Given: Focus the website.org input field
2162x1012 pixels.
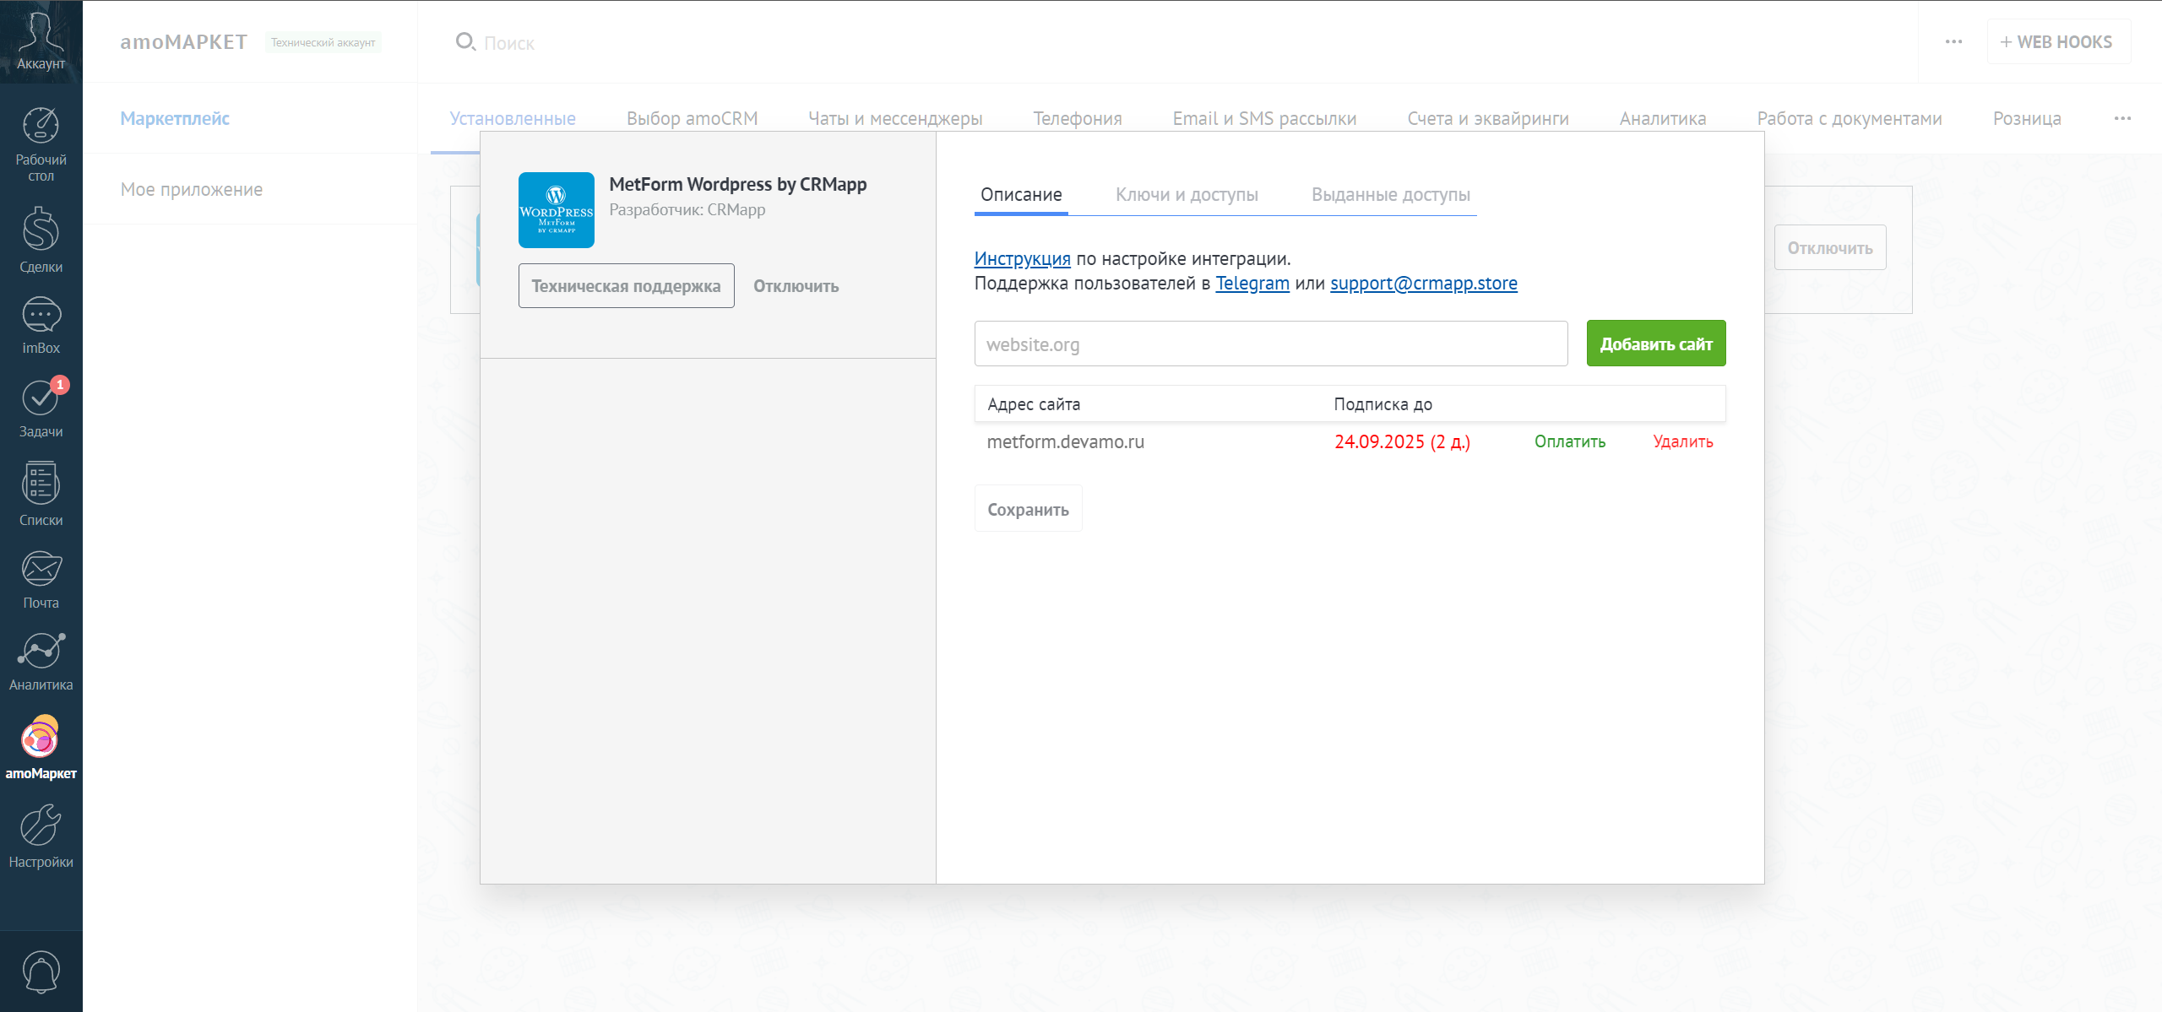Looking at the screenshot, I should click(x=1271, y=344).
